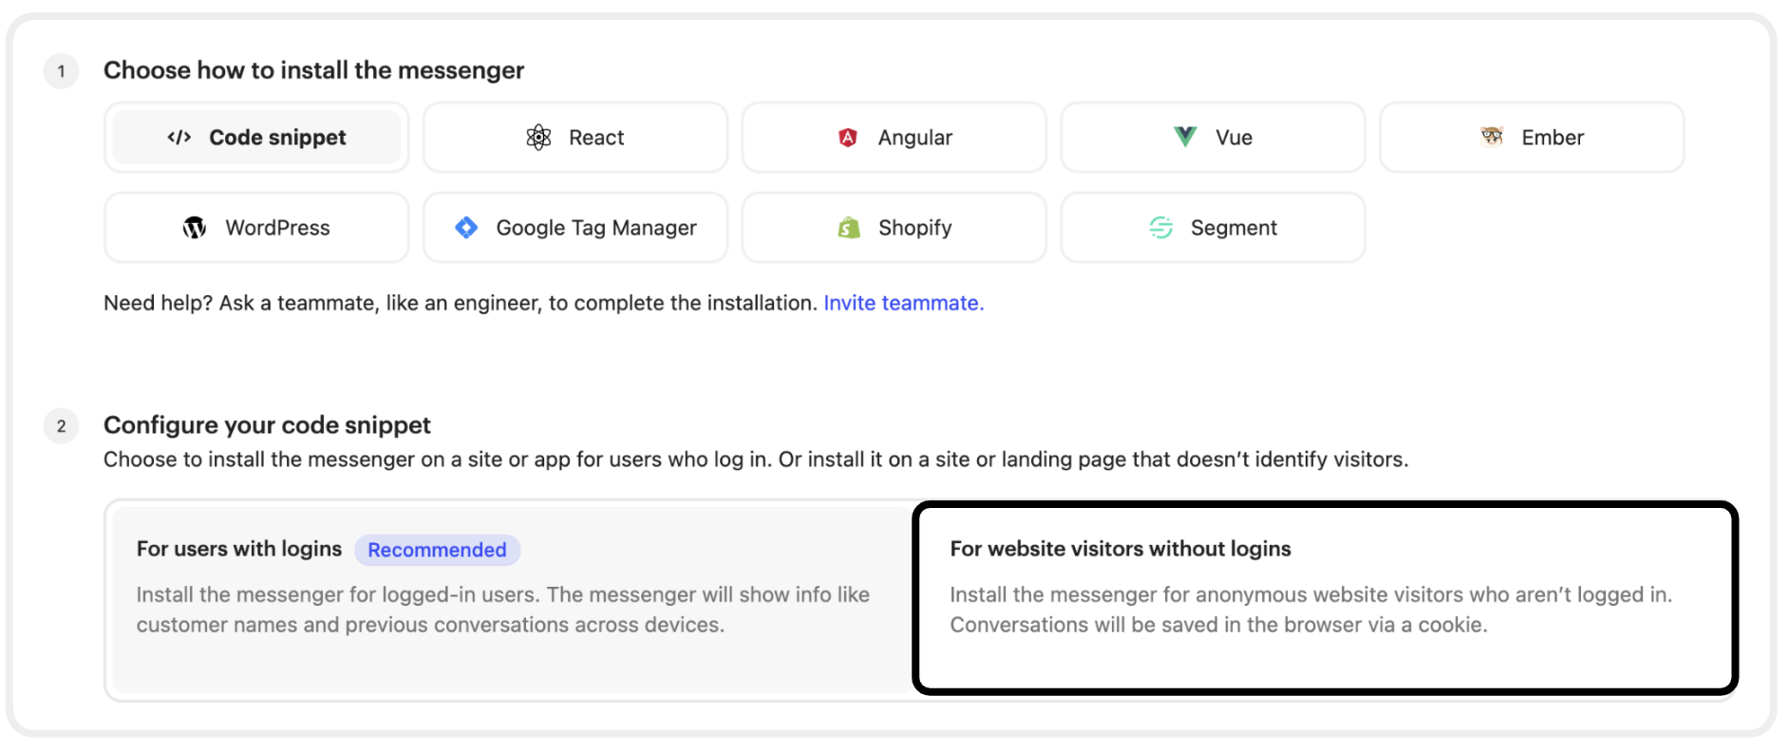Click the logged-in users description text
1789x752 pixels.
(x=502, y=610)
